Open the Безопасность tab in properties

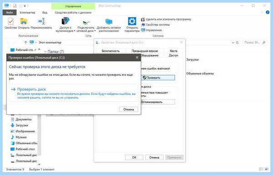111,51
